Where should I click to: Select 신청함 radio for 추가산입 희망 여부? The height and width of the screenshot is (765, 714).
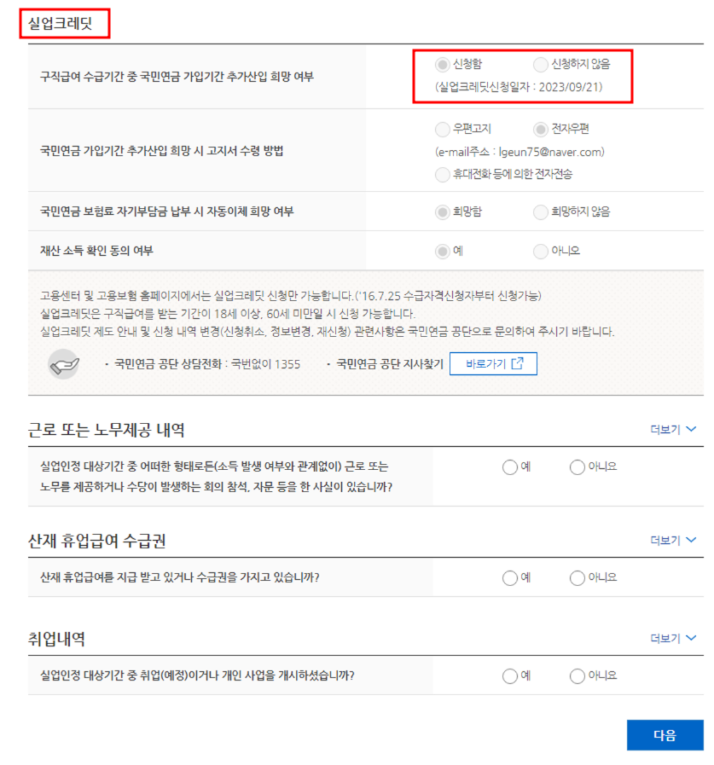click(442, 65)
